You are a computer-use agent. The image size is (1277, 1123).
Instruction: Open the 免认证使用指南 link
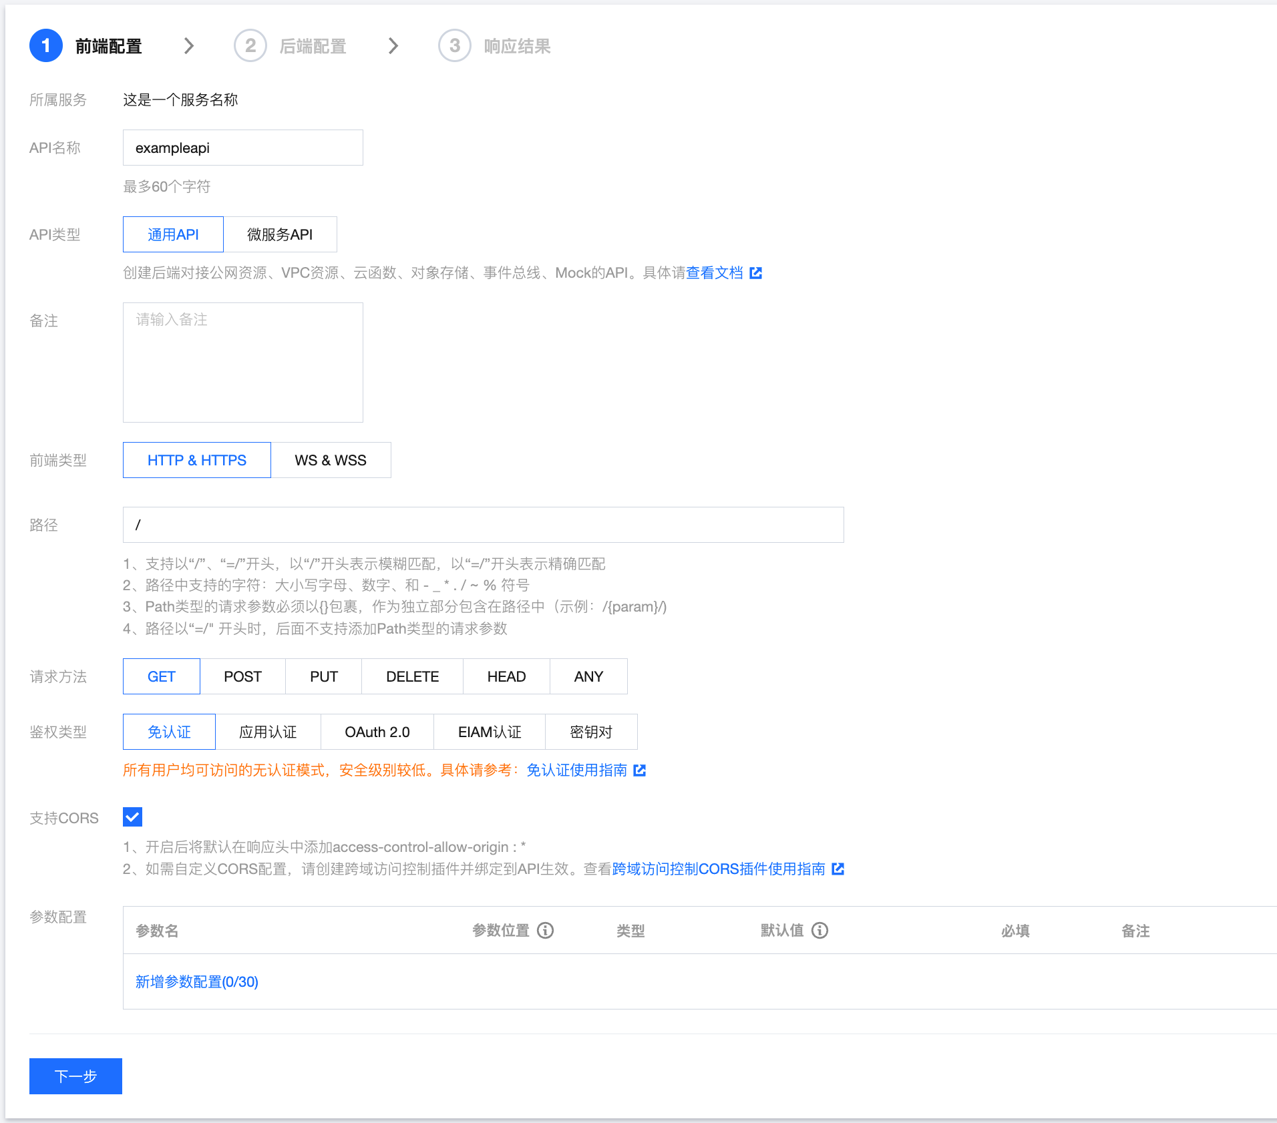[x=576, y=770]
